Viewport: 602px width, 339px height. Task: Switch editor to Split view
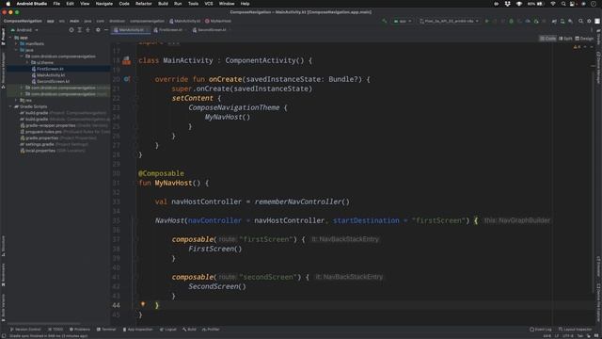click(x=565, y=39)
